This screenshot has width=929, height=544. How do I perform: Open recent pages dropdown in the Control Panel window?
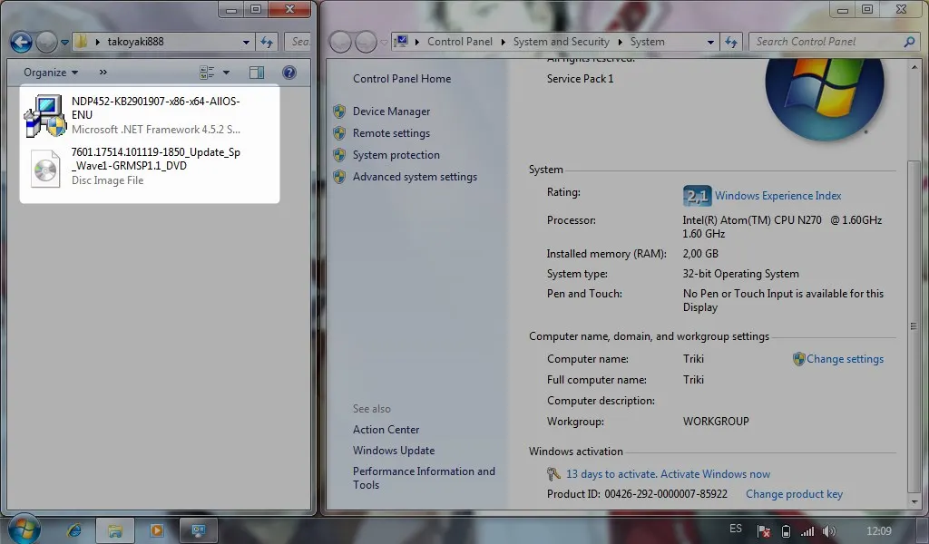(384, 43)
